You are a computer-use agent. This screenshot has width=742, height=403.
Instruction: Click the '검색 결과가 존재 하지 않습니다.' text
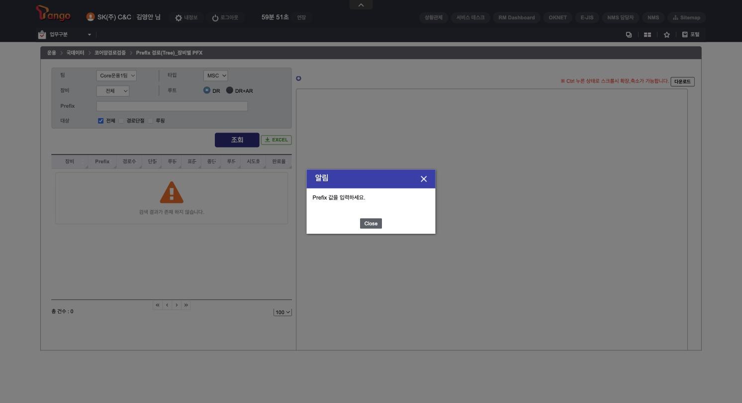pos(172,212)
